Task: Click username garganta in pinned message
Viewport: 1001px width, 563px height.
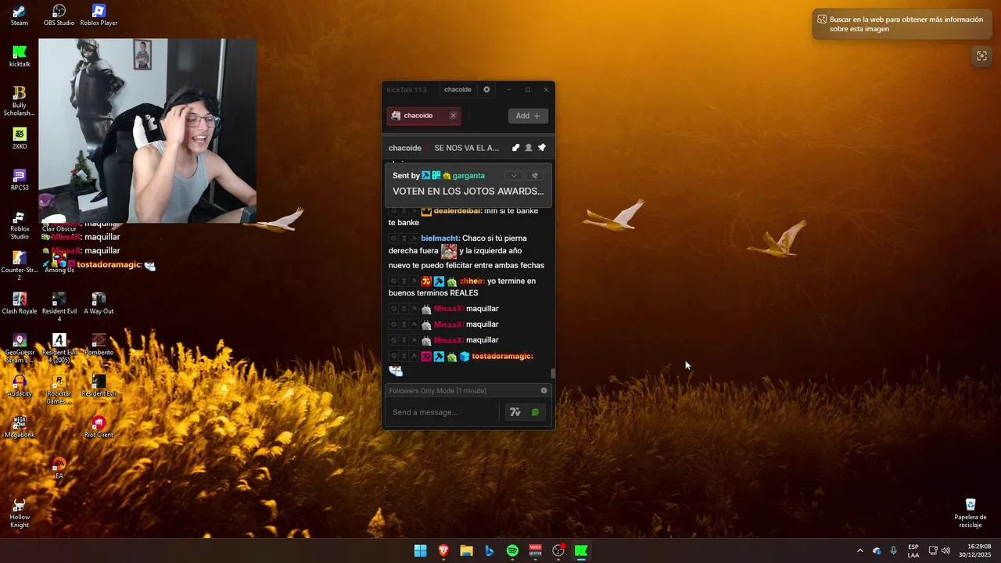Action: pyautogui.click(x=468, y=176)
